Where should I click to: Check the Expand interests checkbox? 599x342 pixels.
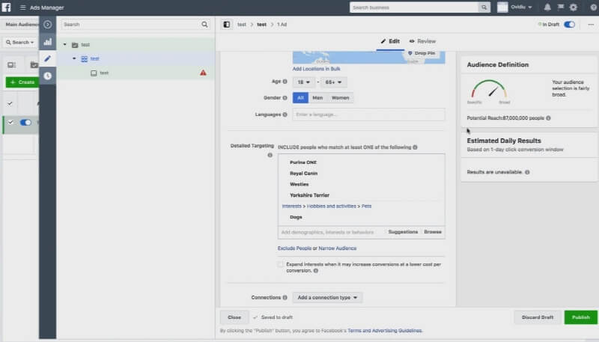pyautogui.click(x=280, y=264)
